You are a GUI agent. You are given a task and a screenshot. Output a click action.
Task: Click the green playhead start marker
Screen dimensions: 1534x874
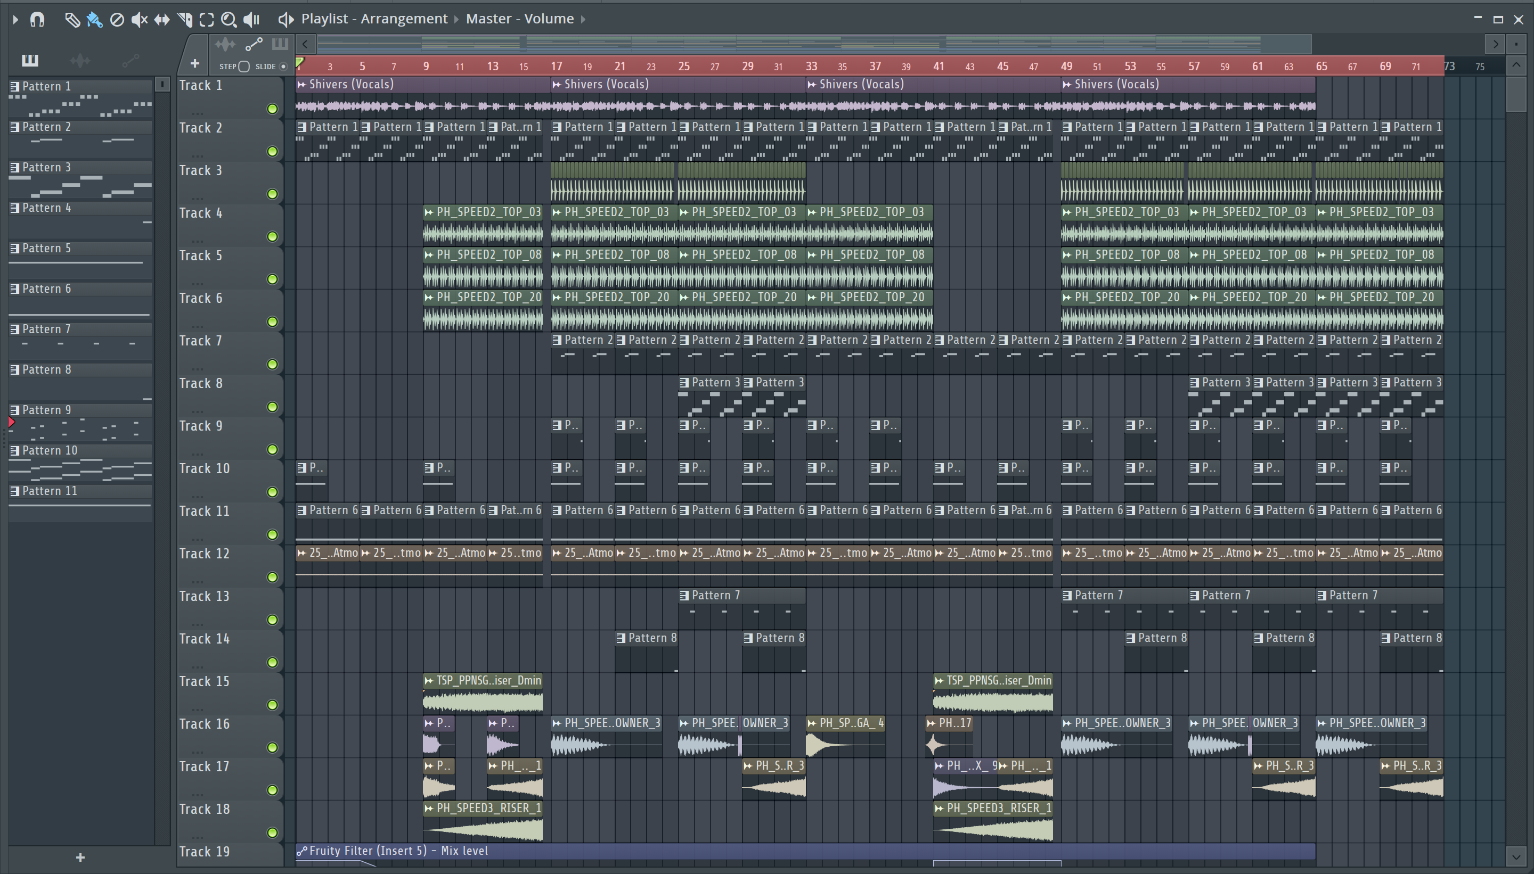(x=299, y=62)
